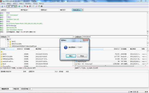Open the 传输(T) menu
This screenshot has width=149, height=93.
coord(21,4)
